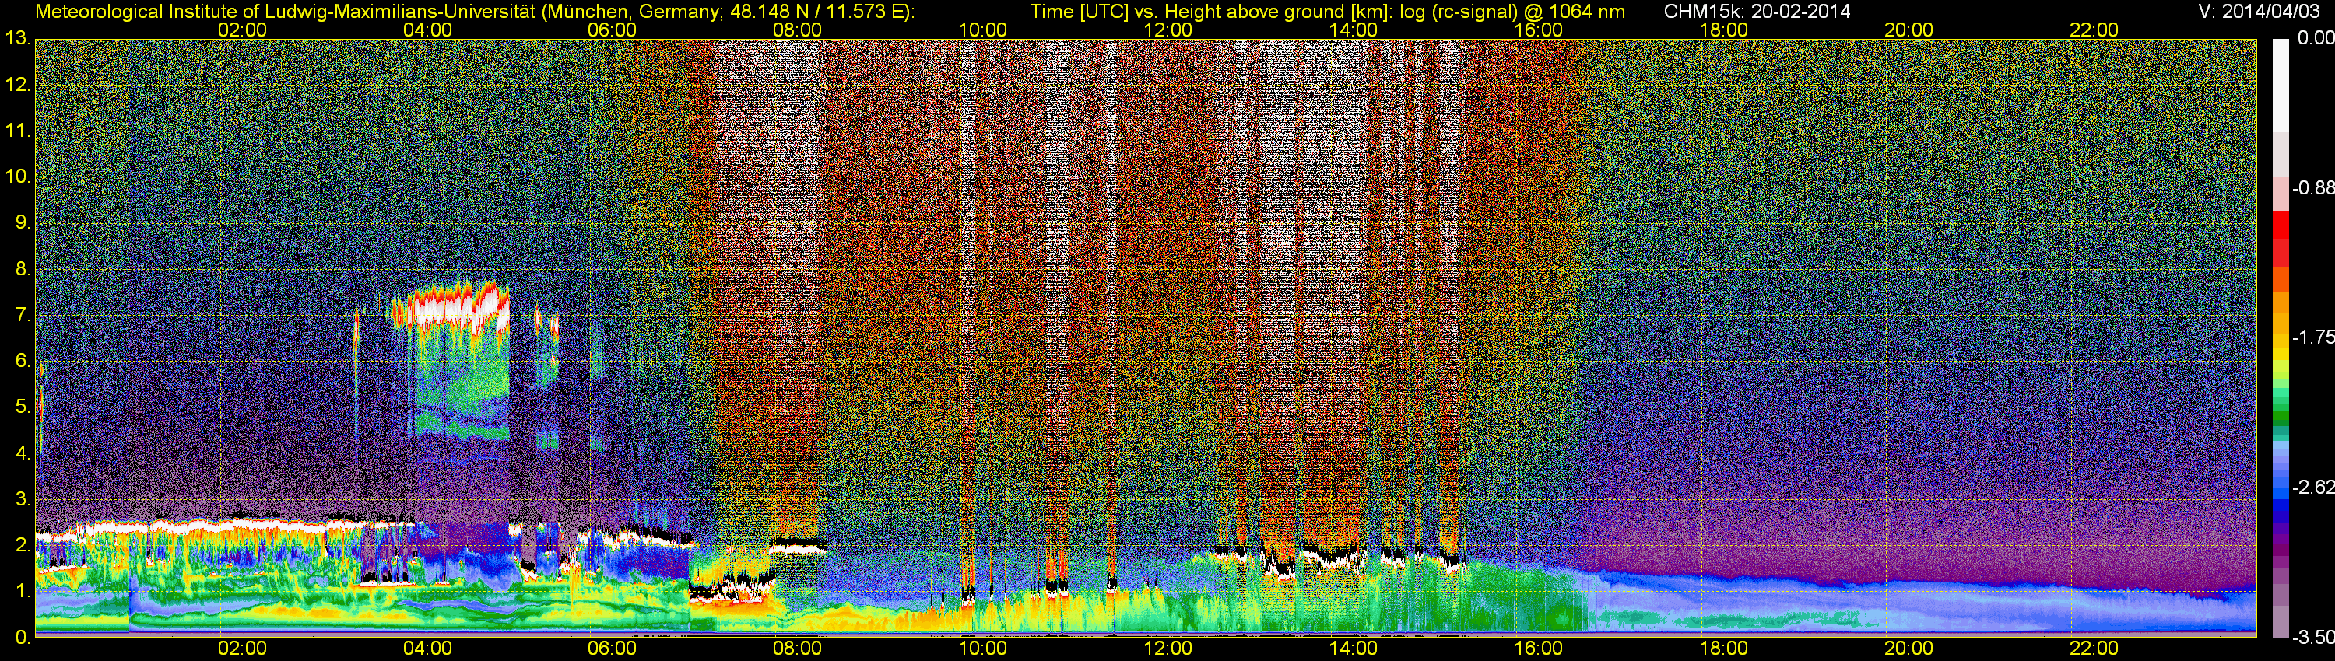2335x661 pixels.
Task: Click the 18:00 label on the bottom time axis
Action: [1723, 649]
